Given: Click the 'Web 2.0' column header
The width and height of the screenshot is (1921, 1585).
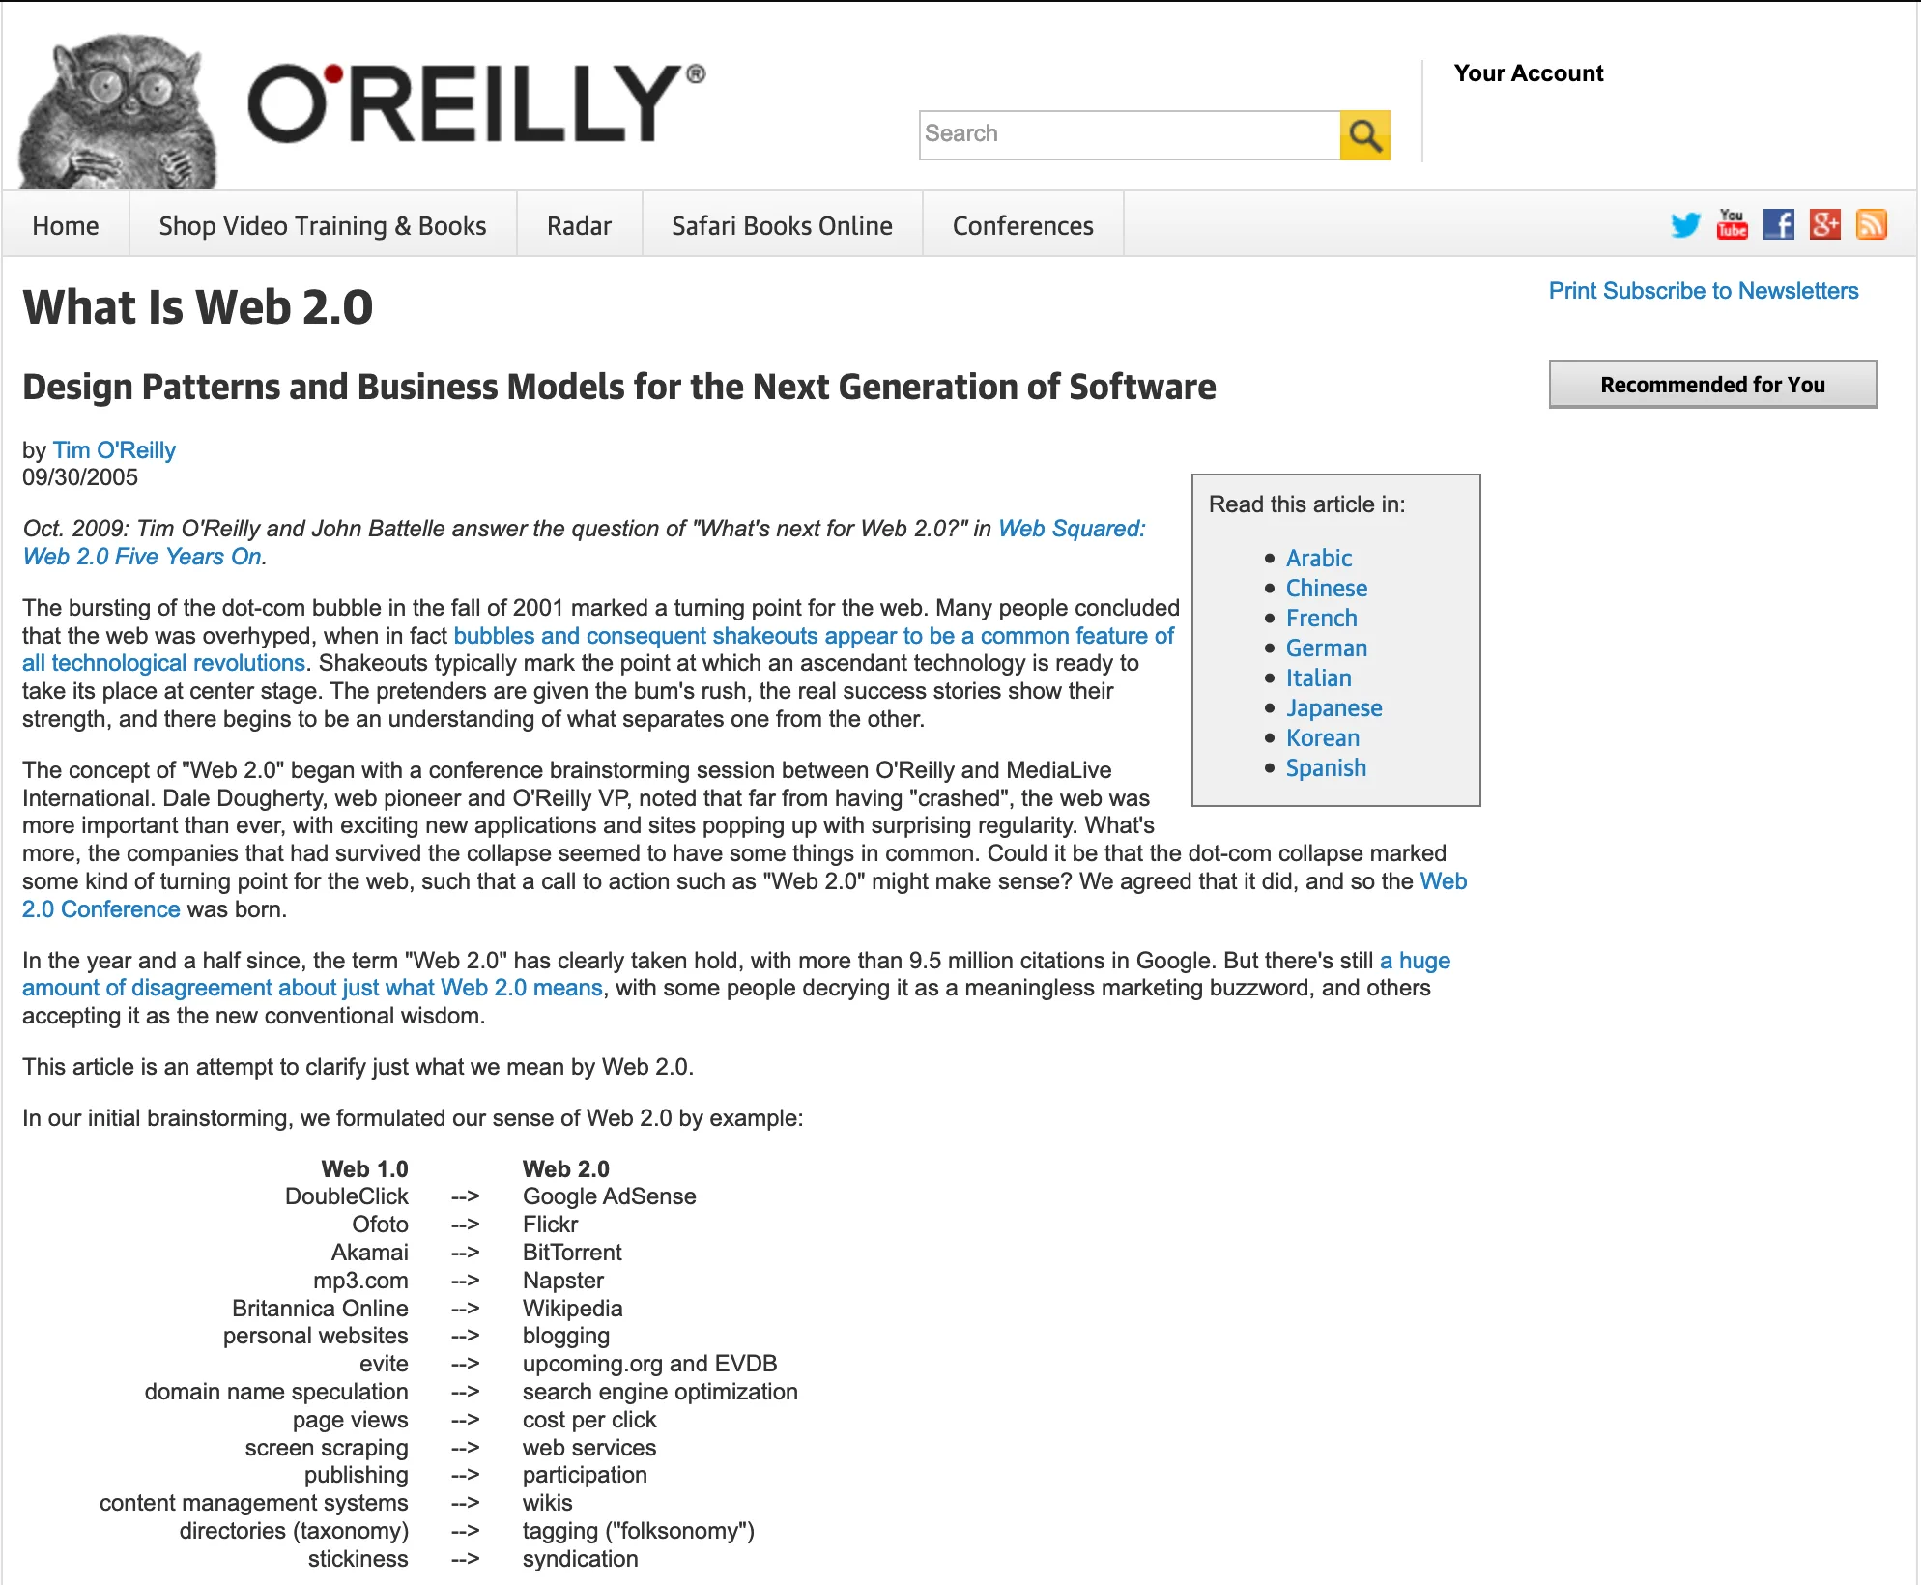Looking at the screenshot, I should [x=565, y=1169].
